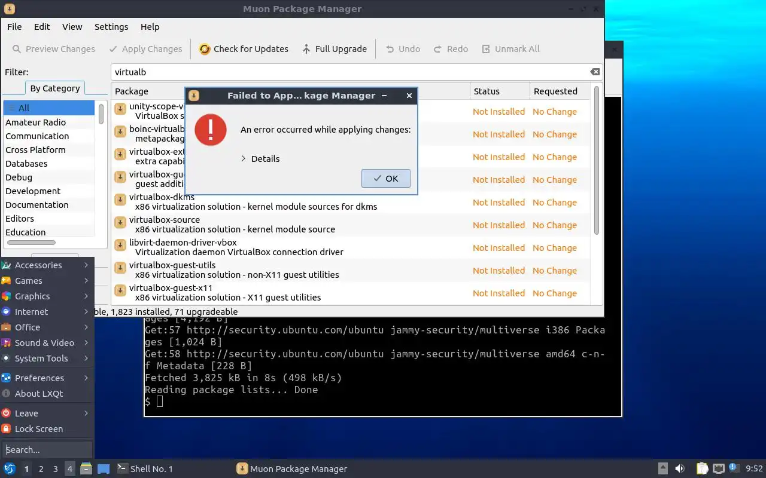Click the Muon icon in main window title bar

[x=9, y=9]
